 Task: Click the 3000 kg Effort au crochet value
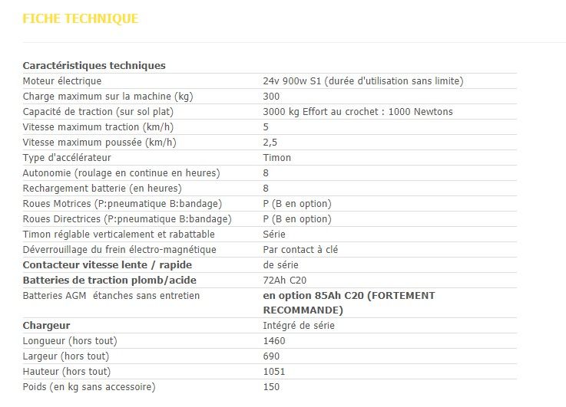click(x=357, y=111)
